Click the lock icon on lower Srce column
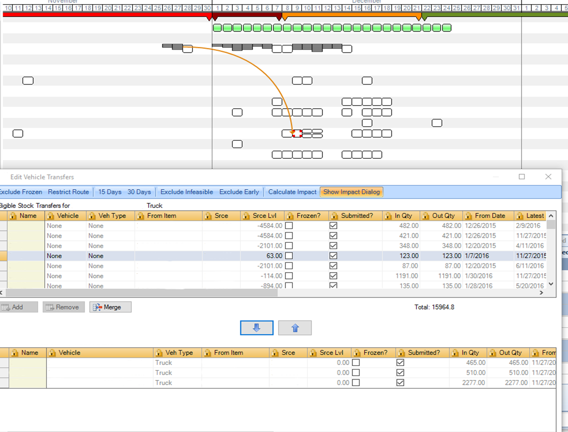Screen dimensions: 568x432 pos(275,353)
